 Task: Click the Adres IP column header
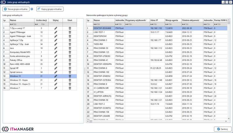pyautogui.click(x=157, y=20)
